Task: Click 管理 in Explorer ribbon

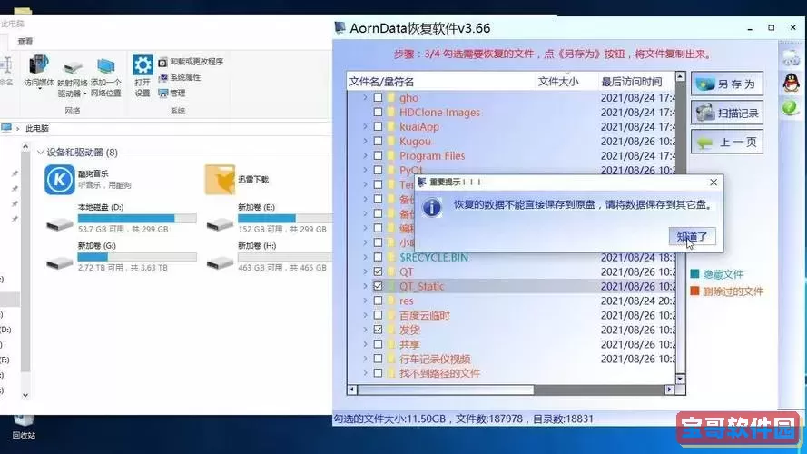Action: pos(172,94)
